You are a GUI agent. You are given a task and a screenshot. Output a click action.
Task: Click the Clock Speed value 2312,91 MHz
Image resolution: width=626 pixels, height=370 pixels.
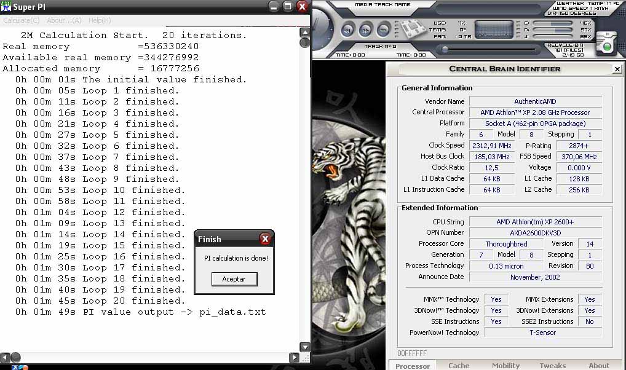[492, 146]
